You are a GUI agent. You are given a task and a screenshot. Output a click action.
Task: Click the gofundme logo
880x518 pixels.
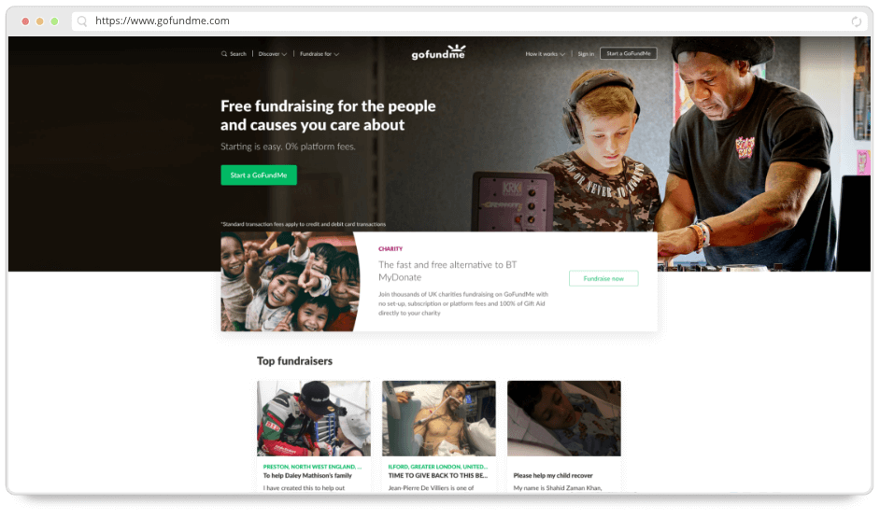438,52
